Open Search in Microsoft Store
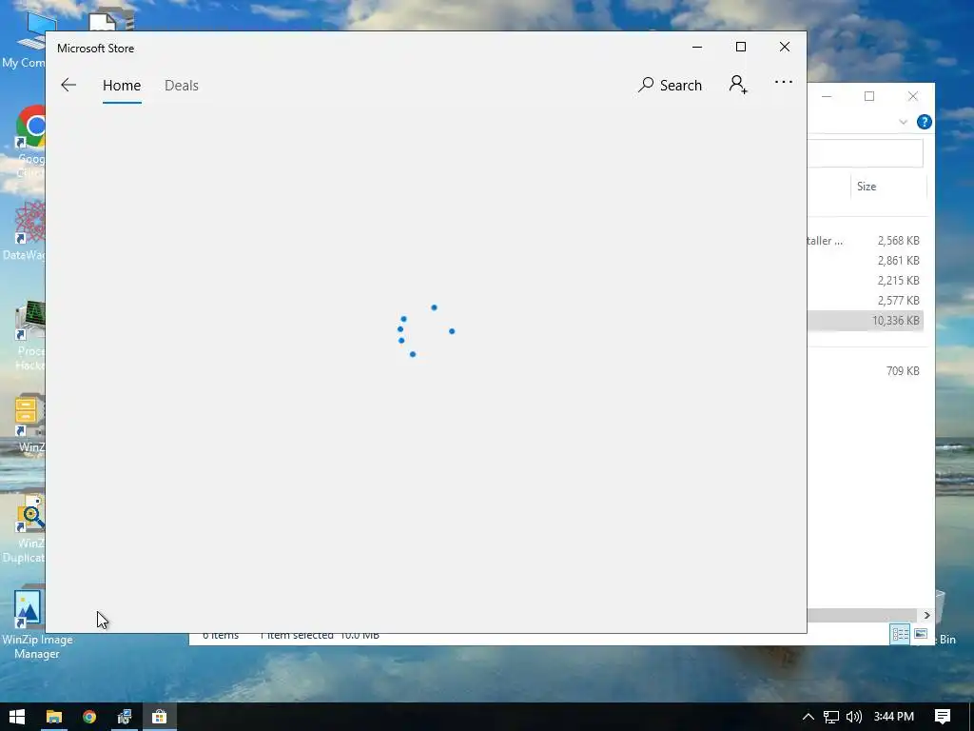 670,85
